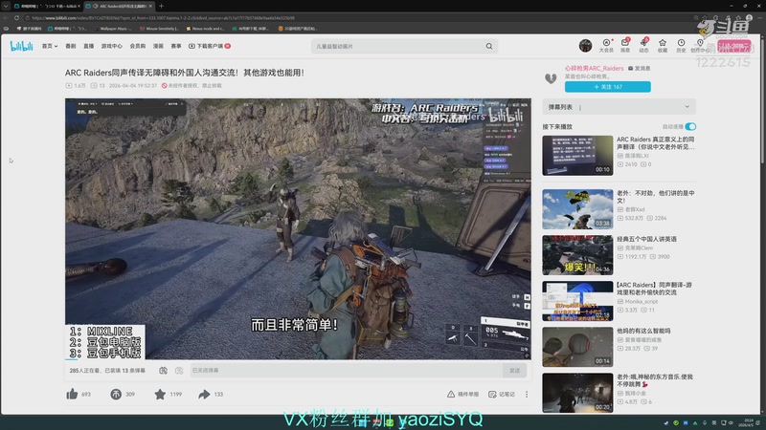Click 稿件举报 report icon
This screenshot has height=430, width=766.
click(463, 394)
